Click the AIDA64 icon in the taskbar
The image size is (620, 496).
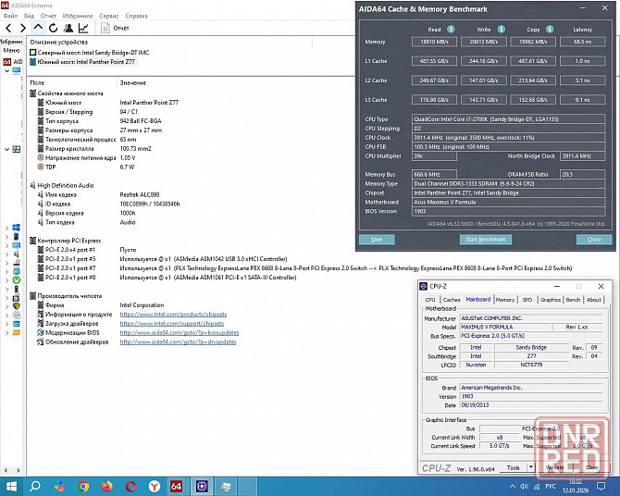[x=177, y=486]
